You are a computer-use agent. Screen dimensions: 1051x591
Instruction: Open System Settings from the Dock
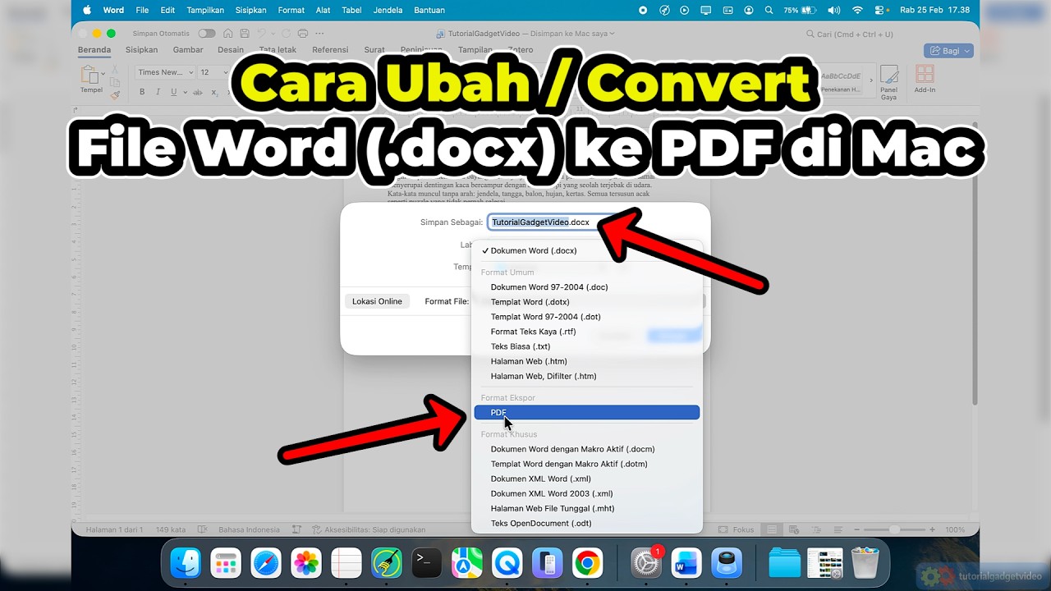pyautogui.click(x=647, y=563)
